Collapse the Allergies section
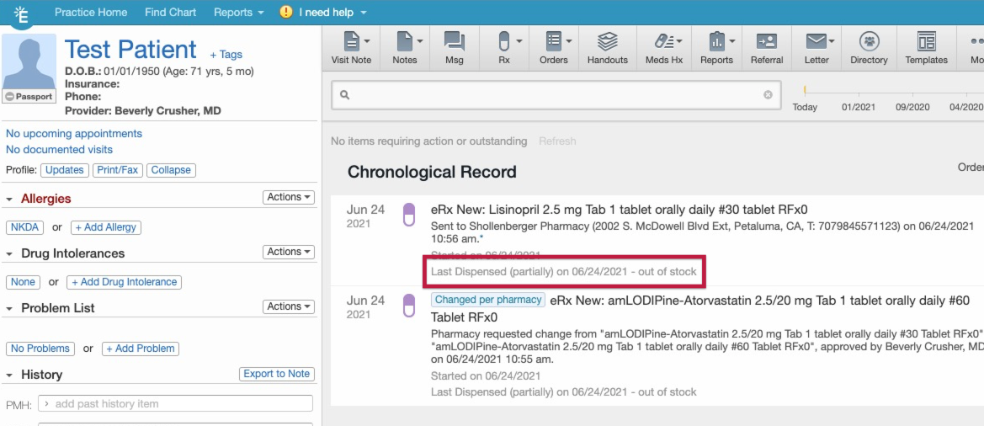 [10, 200]
